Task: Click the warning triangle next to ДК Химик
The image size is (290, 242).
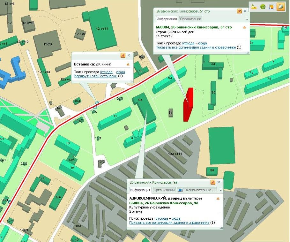Action: pos(128,64)
